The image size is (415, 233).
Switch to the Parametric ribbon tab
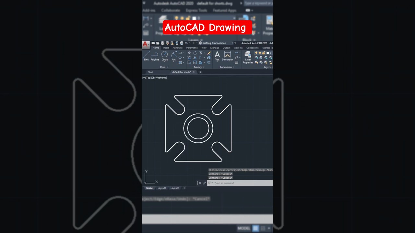coord(192,48)
